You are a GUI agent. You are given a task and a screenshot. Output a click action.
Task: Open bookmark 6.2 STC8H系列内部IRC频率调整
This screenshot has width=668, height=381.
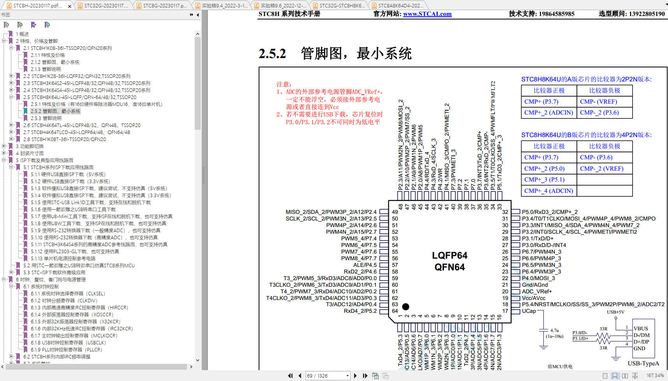(56, 356)
